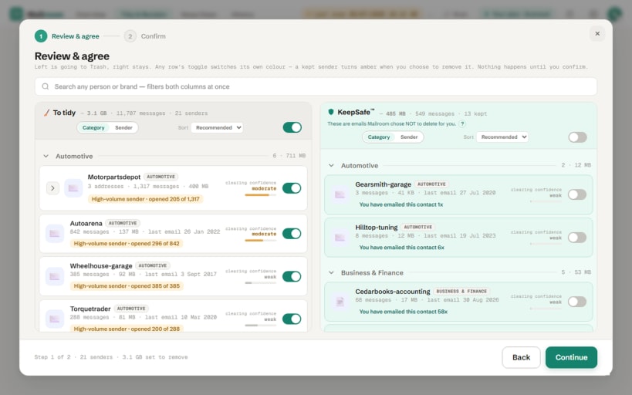Click the search magnifier icon
Viewport: 632px width, 395px height.
tap(46, 86)
